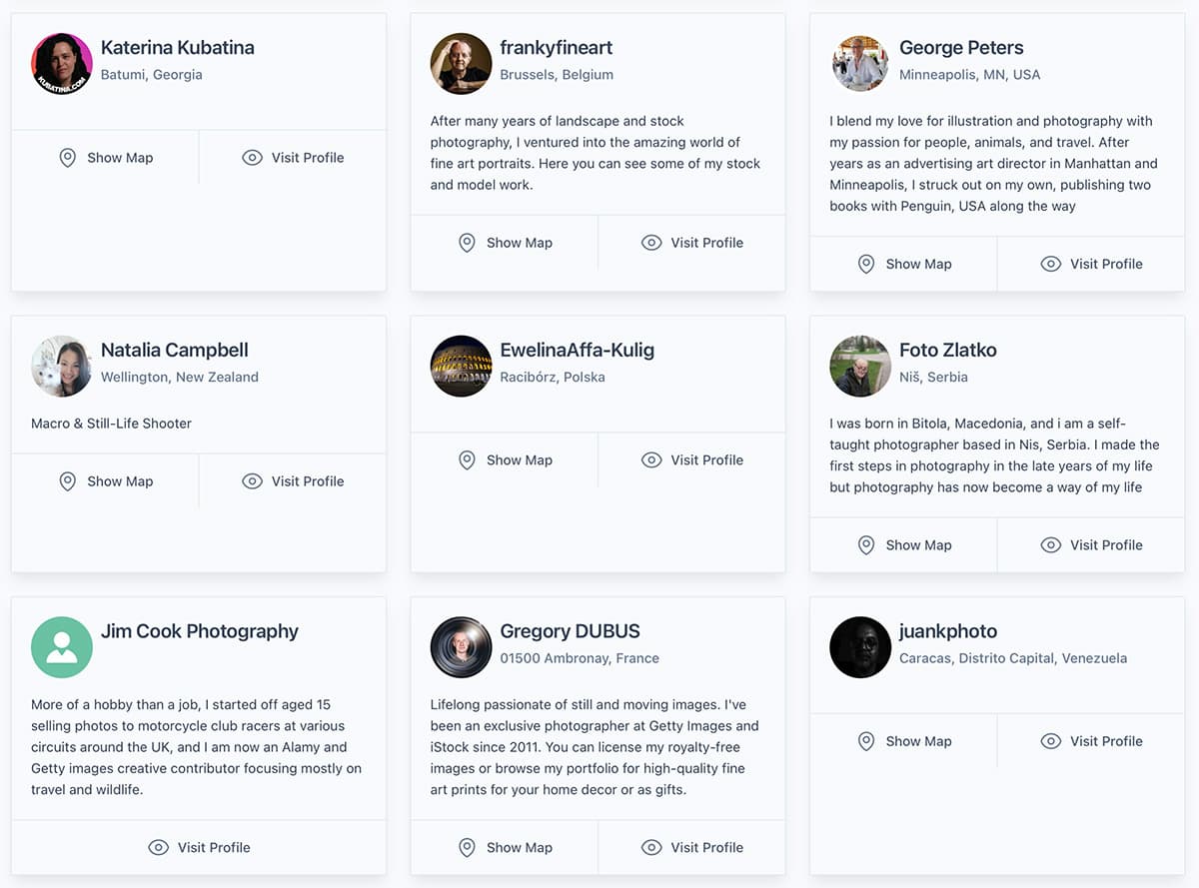
Task: Click the eye icon on frankyfineart's card
Action: 651,243
